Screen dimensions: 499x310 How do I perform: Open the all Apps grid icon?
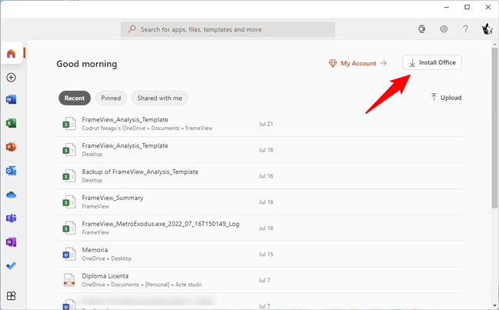click(11, 295)
